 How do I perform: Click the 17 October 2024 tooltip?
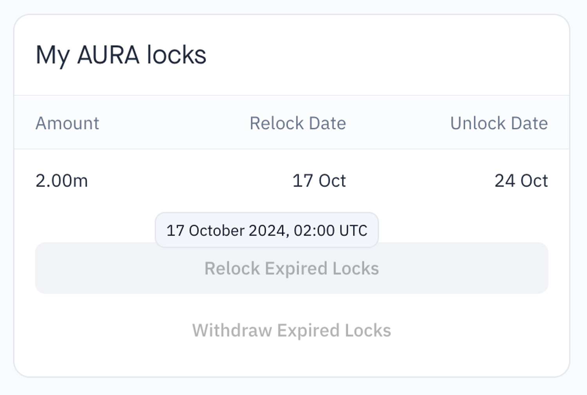pos(266,230)
